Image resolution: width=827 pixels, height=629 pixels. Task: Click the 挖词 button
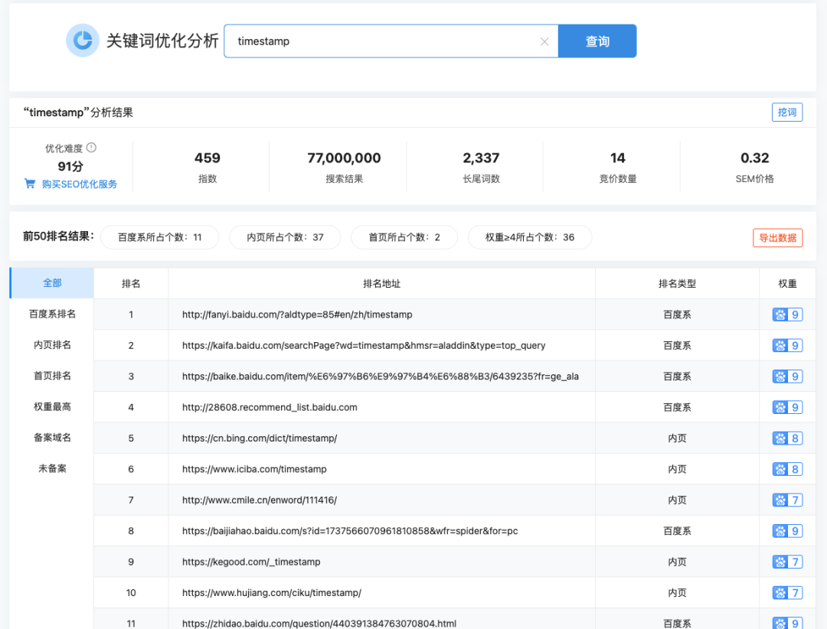tap(787, 112)
